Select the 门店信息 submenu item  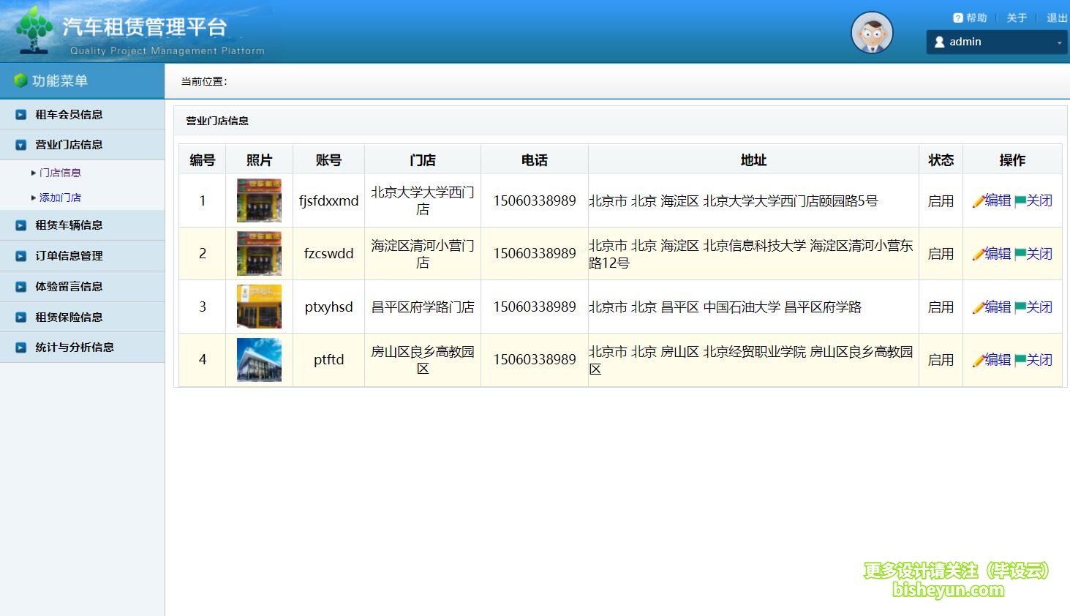[x=60, y=173]
